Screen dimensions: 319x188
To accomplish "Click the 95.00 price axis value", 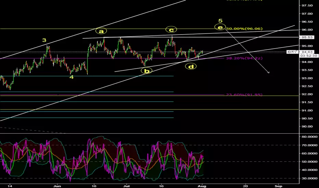I will [307, 46].
